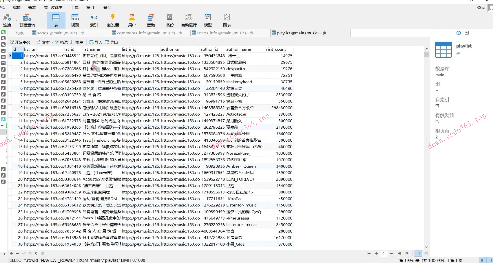The height and width of the screenshot is (263, 493).
Task: Click the 模型 (Model) toolbar icon
Action: point(208,20)
